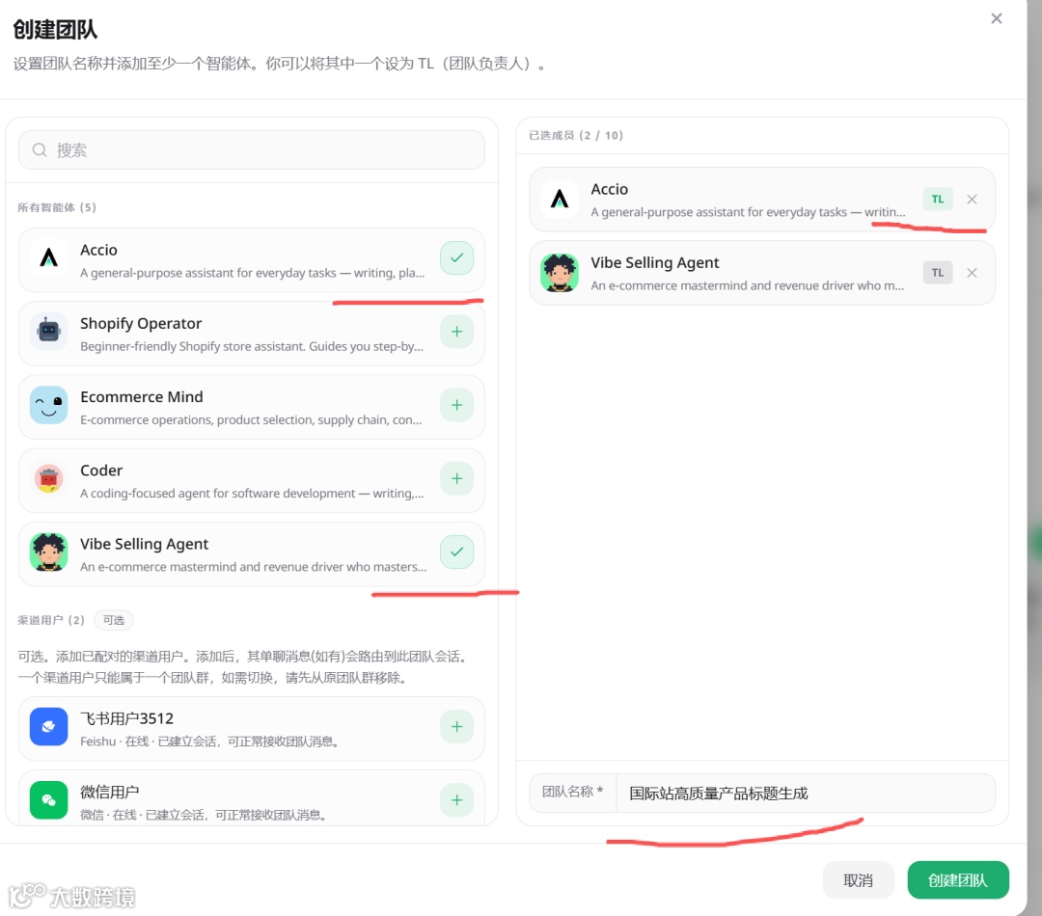This screenshot has width=1042, height=916.
Task: Add Coder agent with plus button
Action: (x=456, y=478)
